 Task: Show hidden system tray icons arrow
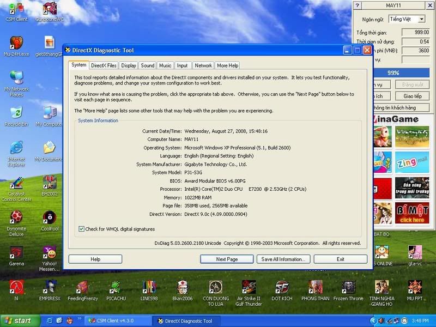(373, 321)
